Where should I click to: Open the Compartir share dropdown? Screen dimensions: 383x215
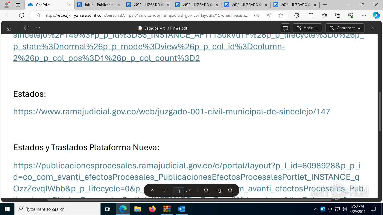345,28
